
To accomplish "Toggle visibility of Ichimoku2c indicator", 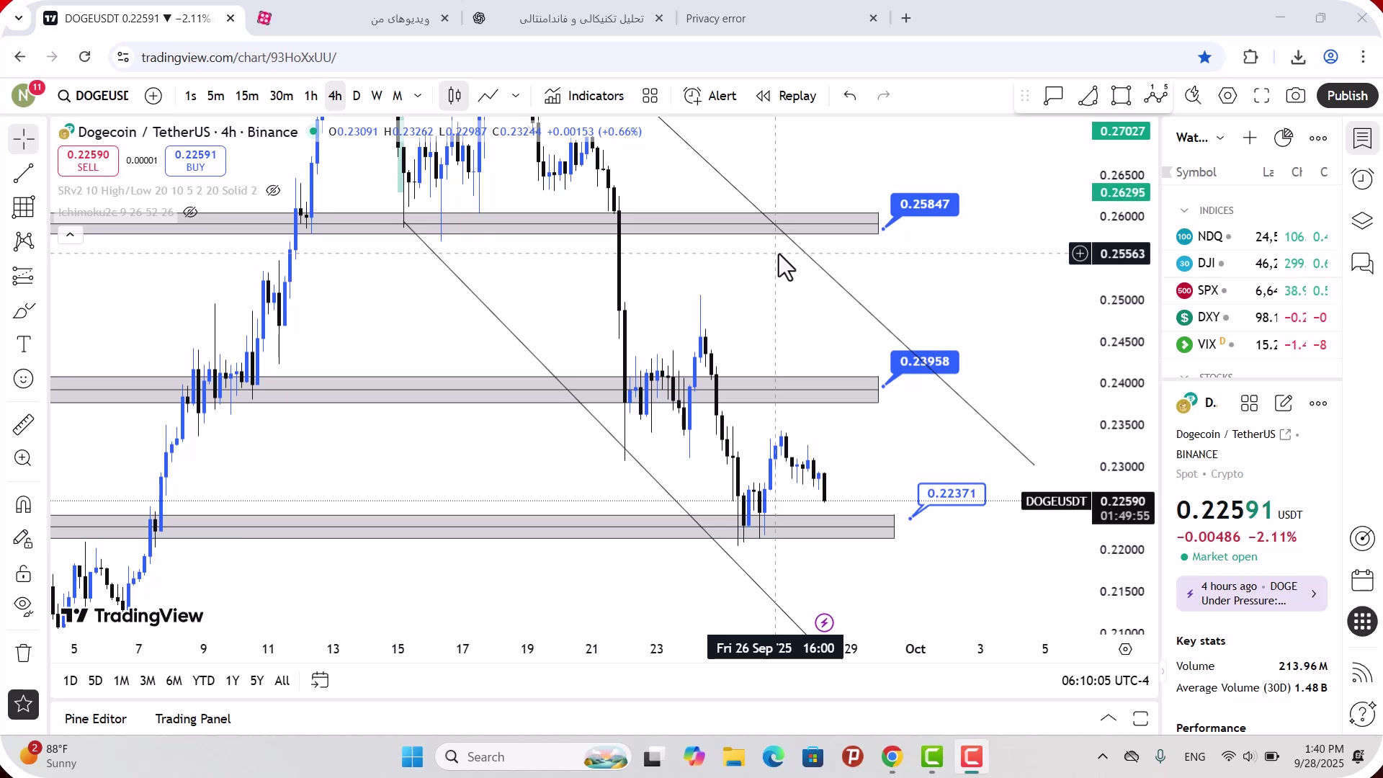I will pos(190,213).
